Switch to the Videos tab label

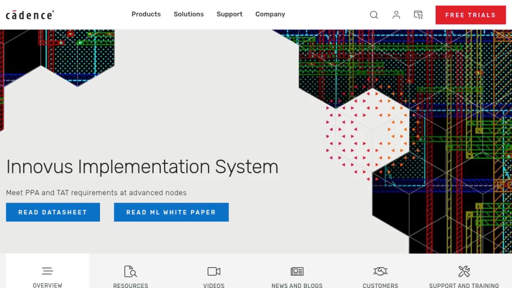(x=214, y=285)
